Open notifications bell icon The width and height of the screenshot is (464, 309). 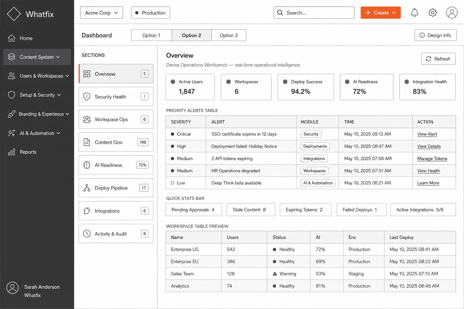click(414, 13)
